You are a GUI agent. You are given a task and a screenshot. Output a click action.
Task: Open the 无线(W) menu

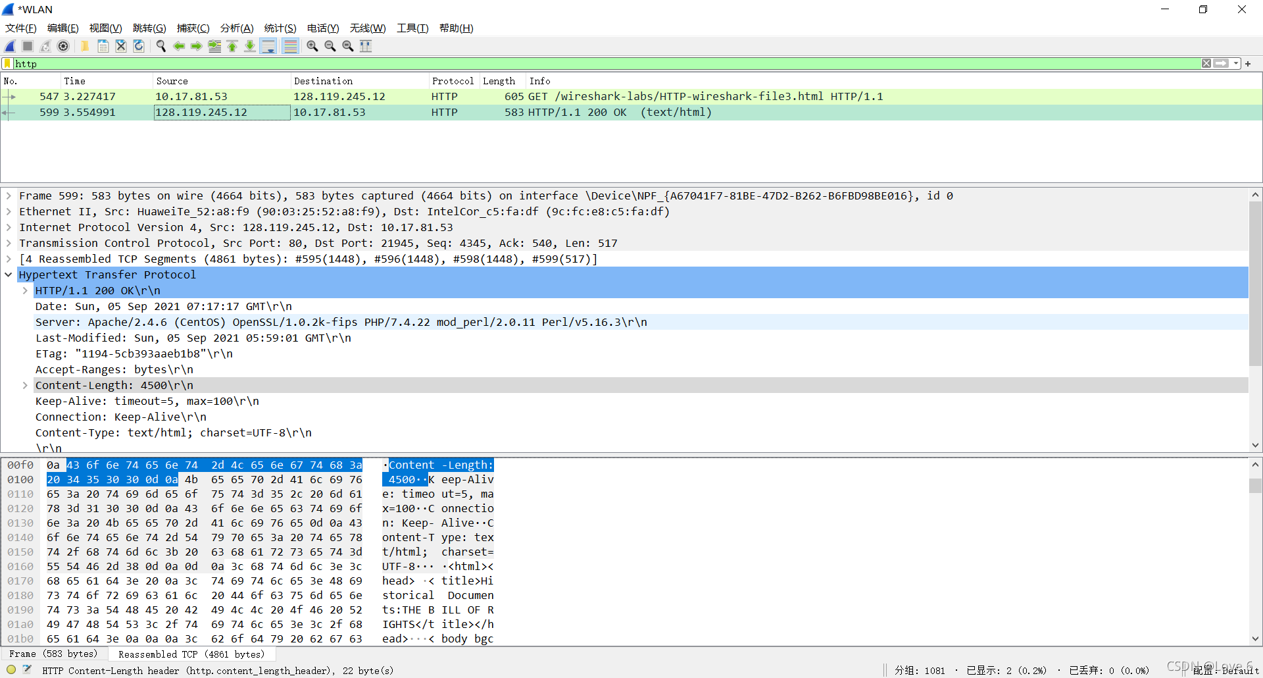click(368, 28)
